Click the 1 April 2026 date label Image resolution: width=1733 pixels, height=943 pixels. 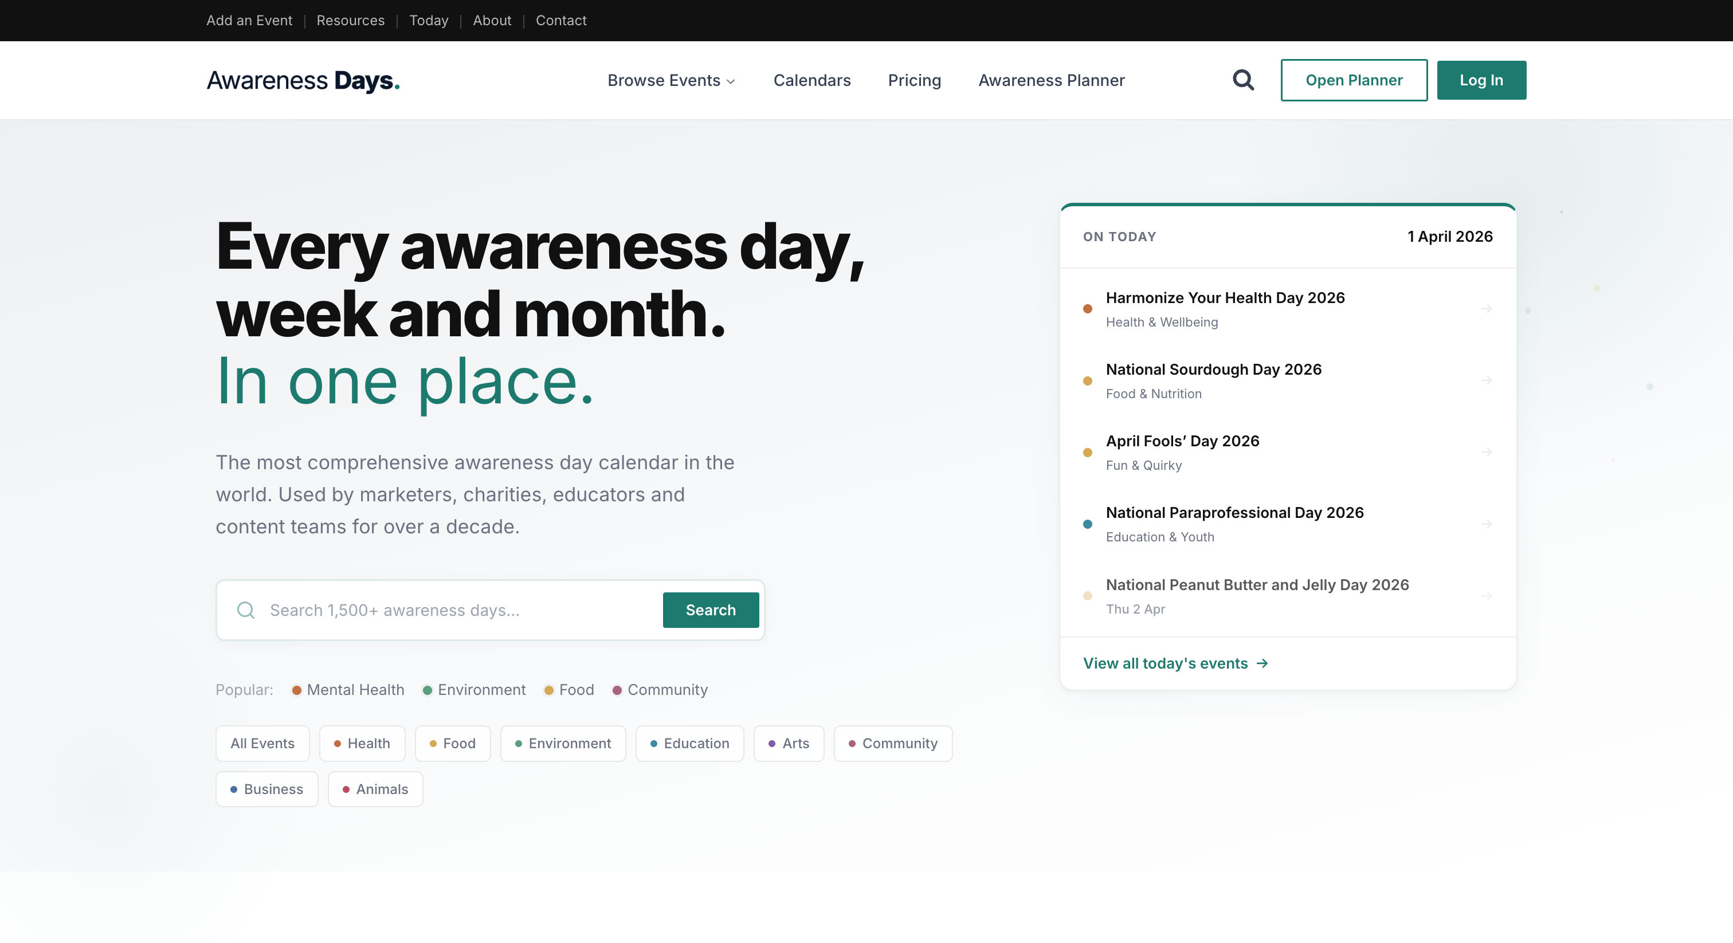coord(1450,237)
